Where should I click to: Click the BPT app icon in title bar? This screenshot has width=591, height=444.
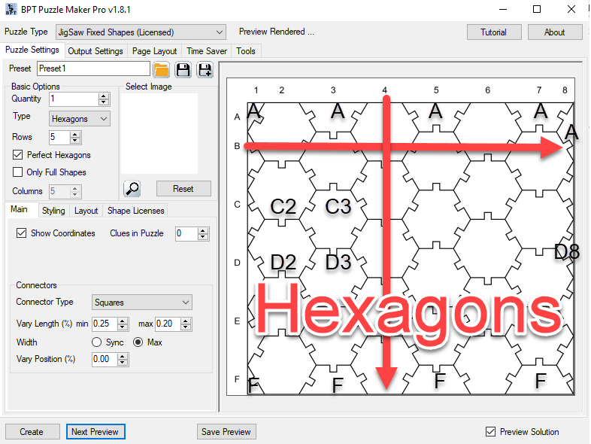pyautogui.click(x=9, y=9)
